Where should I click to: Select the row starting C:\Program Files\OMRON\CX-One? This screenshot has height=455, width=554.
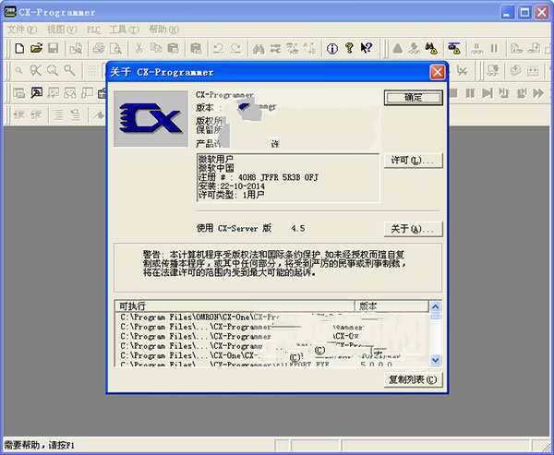point(272,317)
